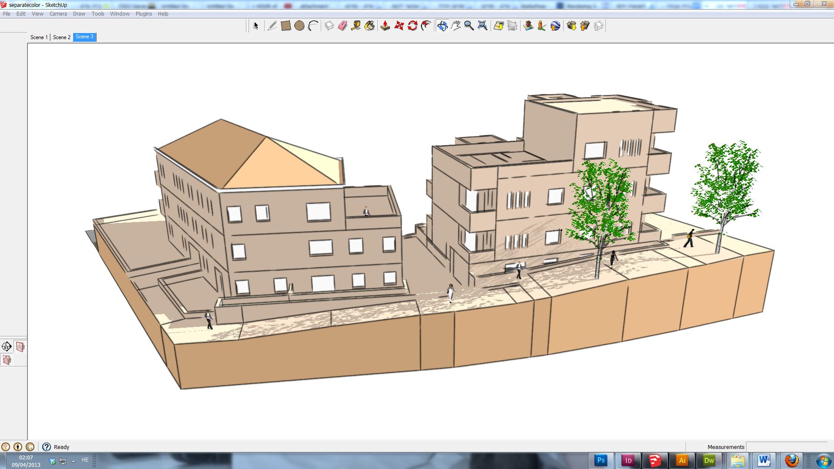Click into the Measurements input box
The height and width of the screenshot is (469, 834).
(787, 447)
